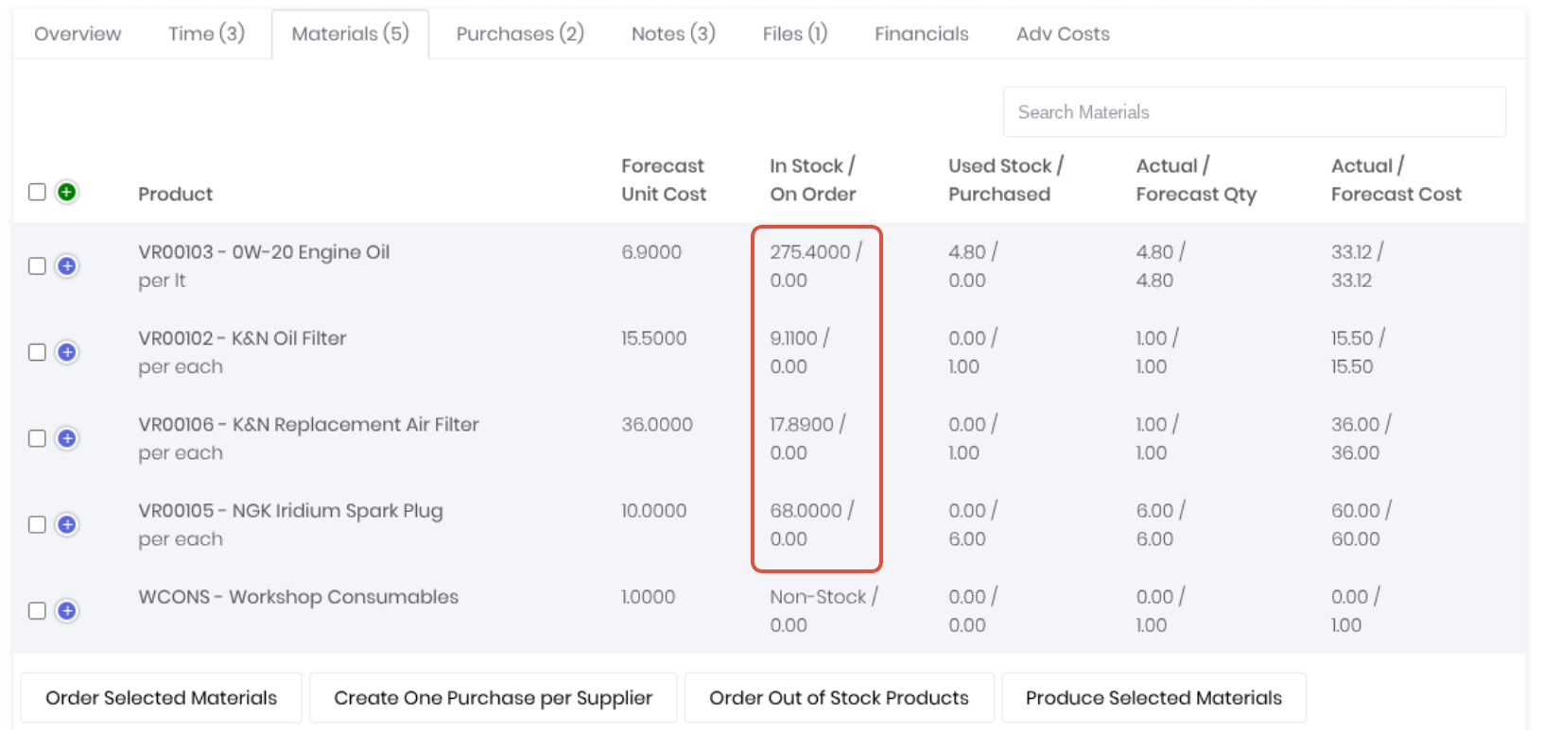1543x730 pixels.
Task: Click the Actual / Forecast Cost column header
Action: 1396,179
